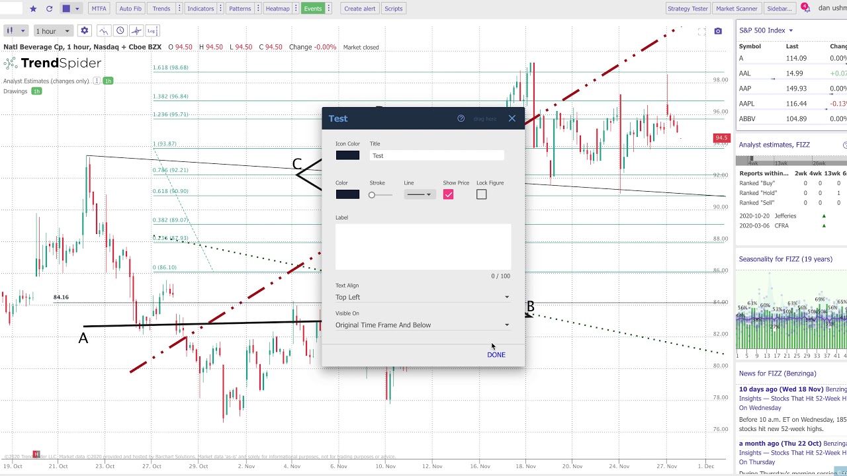
Task: Open S&P 500 Index watchlist dropdown
Action: (x=766, y=30)
